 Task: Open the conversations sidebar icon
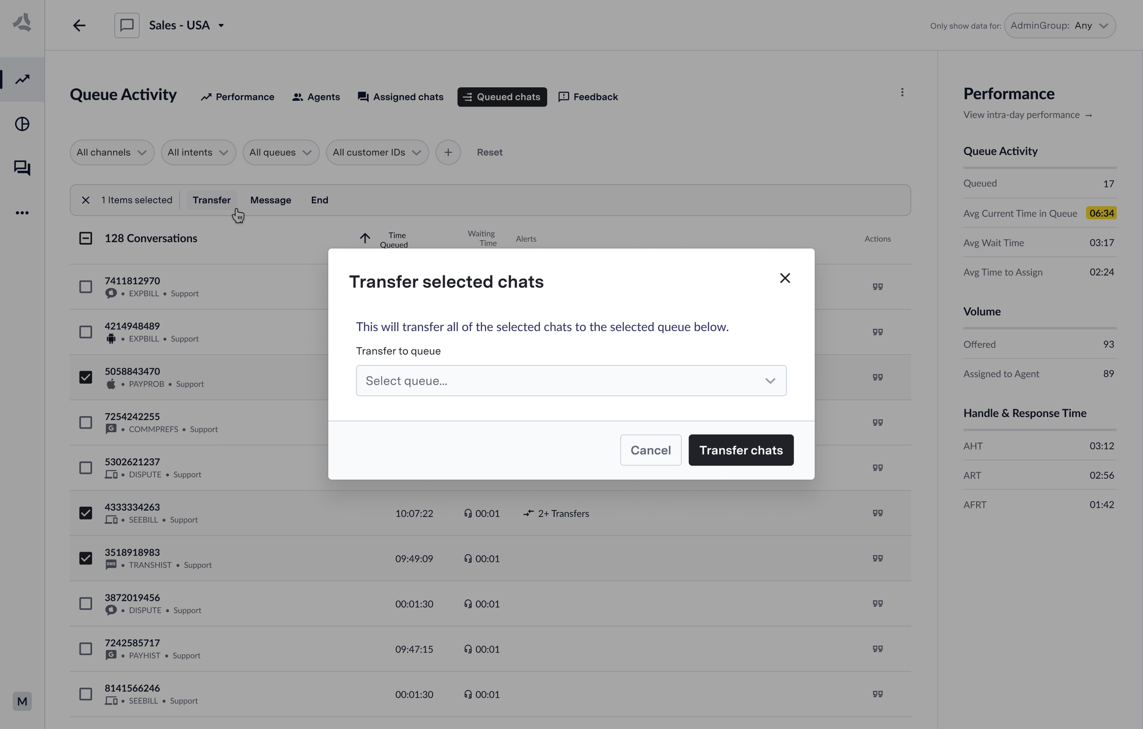pyautogui.click(x=22, y=168)
